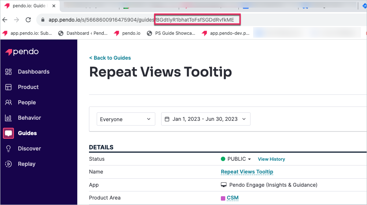Open People in the sidebar

[x=27, y=102]
